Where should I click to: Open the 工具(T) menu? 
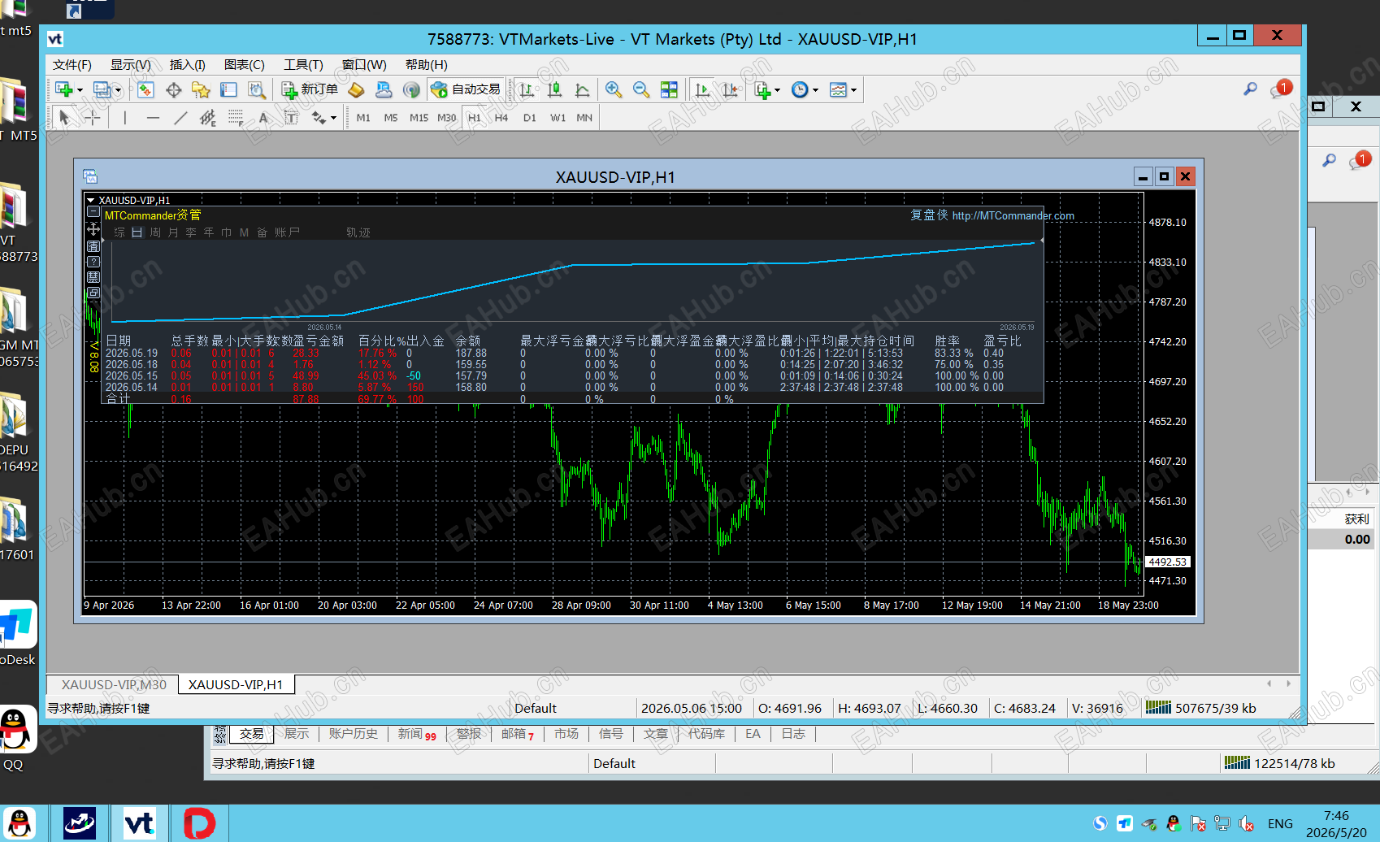pos(303,65)
